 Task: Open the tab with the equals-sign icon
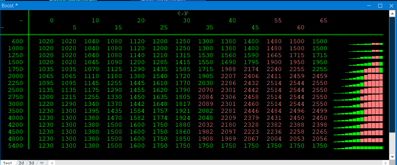point(41,163)
